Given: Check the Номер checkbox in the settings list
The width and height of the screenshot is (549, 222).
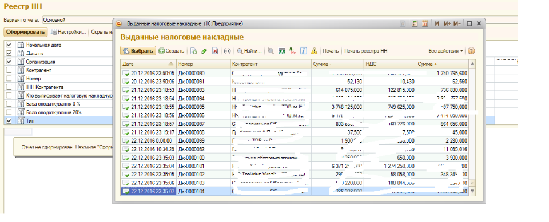Looking at the screenshot, I should tap(9, 78).
